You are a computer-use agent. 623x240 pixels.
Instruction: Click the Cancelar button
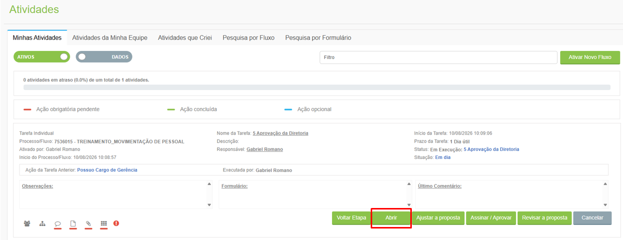592,218
